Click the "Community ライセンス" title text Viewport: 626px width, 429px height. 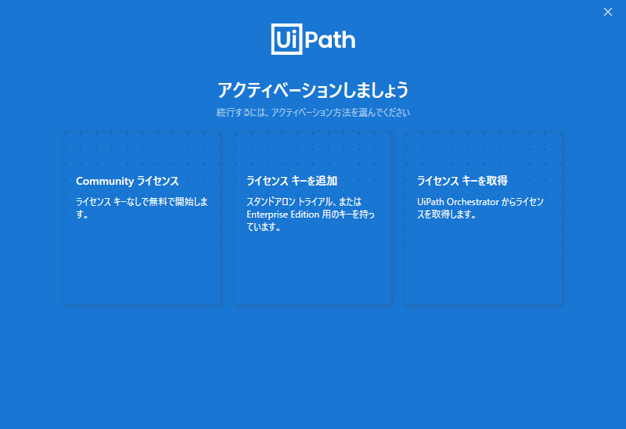(128, 181)
